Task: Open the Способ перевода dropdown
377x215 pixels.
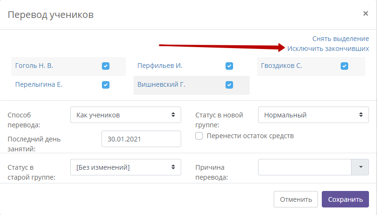Action: coord(126,115)
